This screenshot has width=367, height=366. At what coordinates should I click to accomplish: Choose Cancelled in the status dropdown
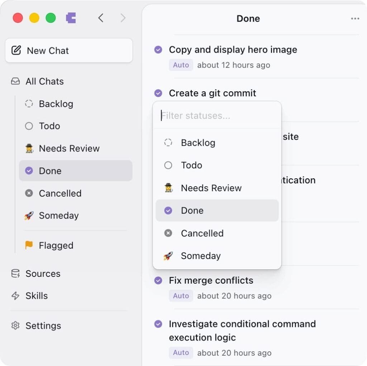[202, 233]
